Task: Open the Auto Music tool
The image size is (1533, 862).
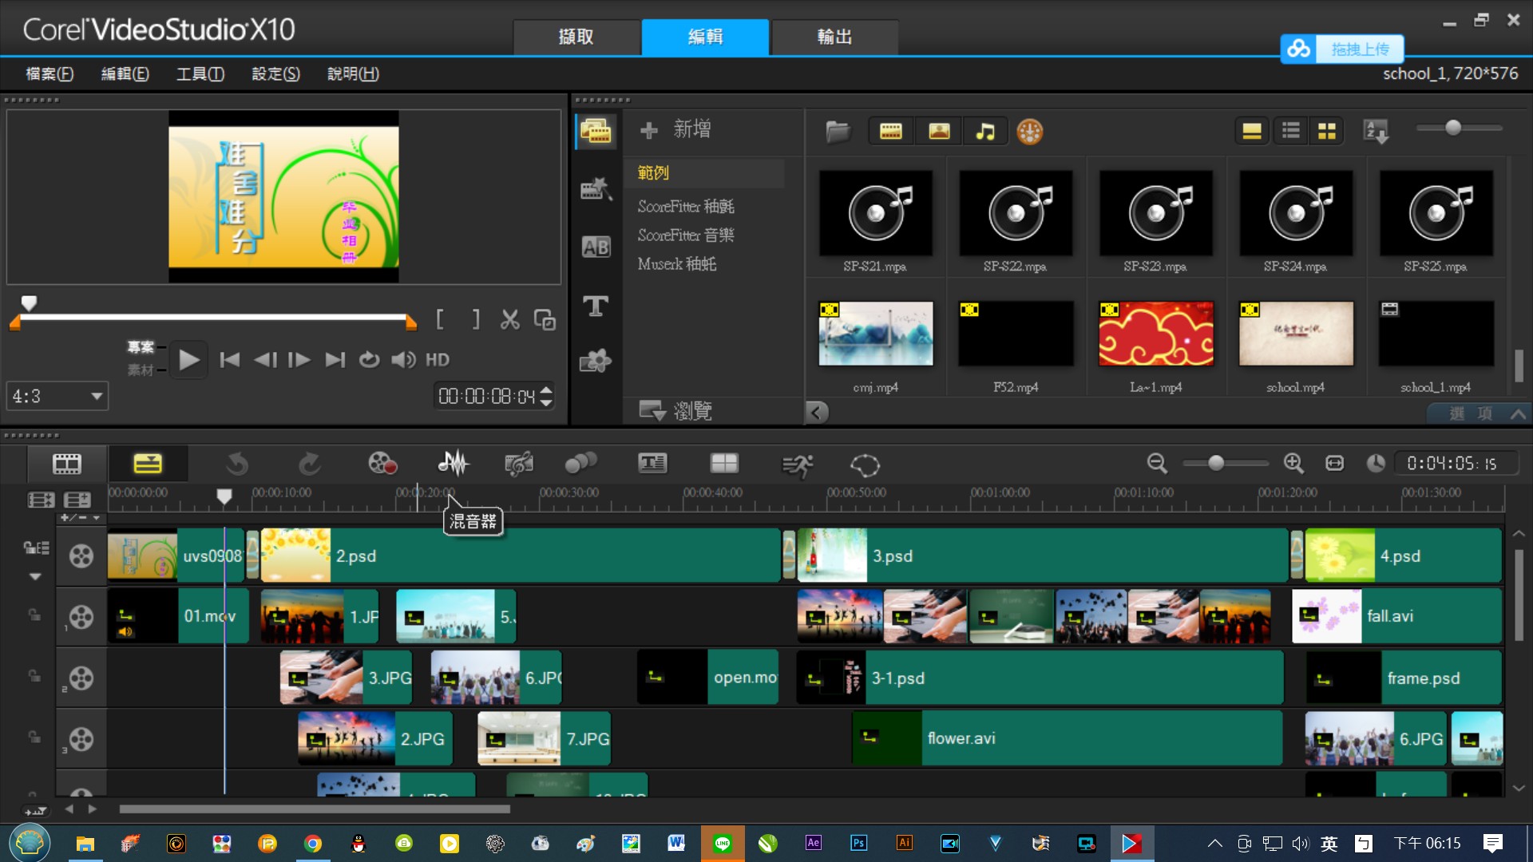Action: pos(519,464)
